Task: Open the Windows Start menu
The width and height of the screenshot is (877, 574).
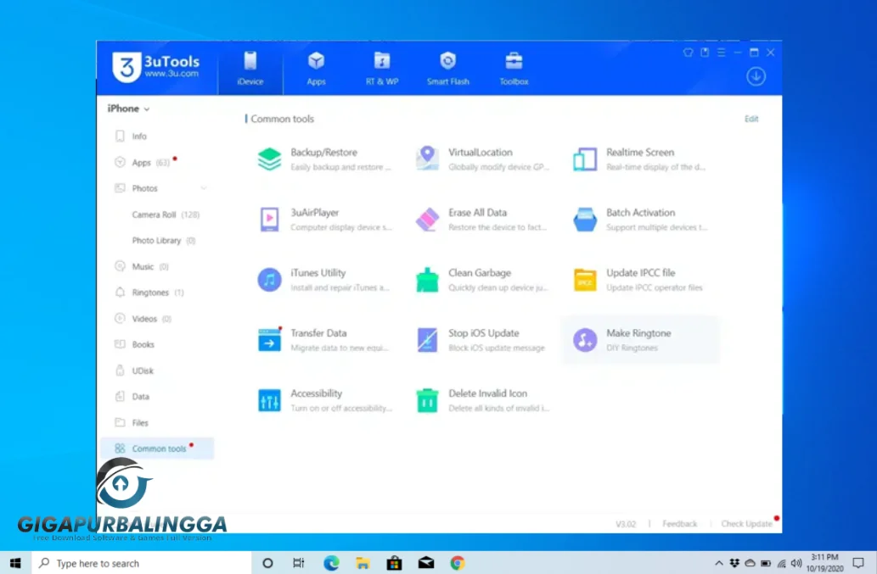Action: pyautogui.click(x=15, y=563)
